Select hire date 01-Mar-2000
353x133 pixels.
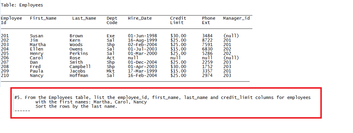tap(142, 54)
